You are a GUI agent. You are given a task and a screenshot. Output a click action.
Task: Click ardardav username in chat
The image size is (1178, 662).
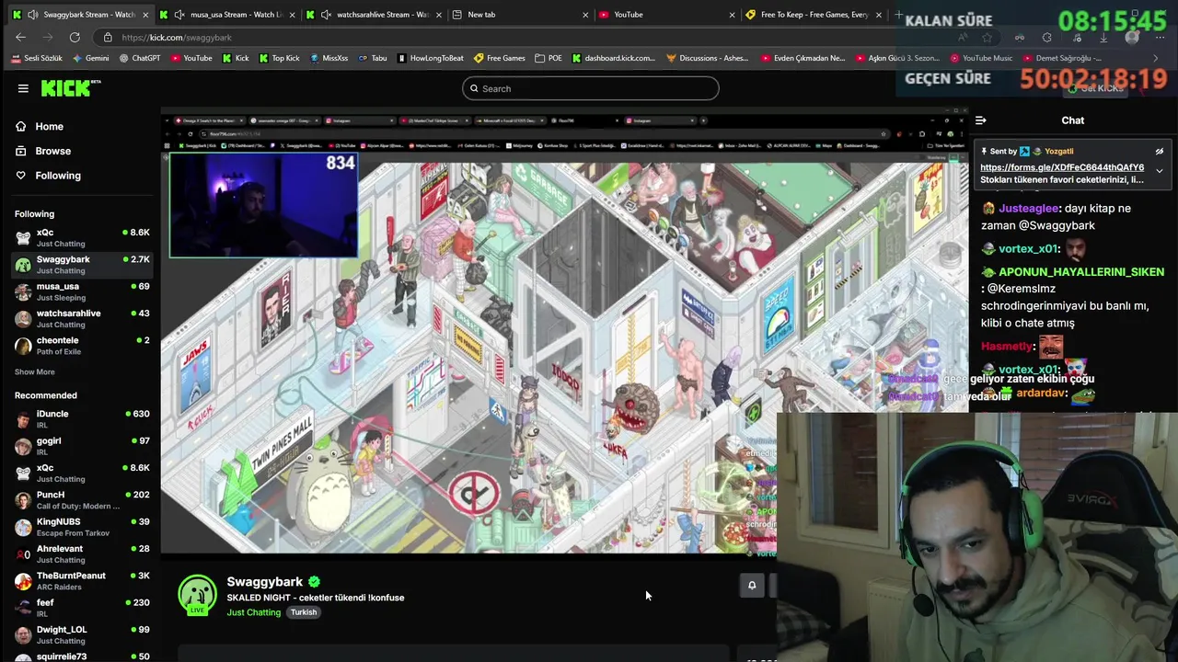point(1042,394)
